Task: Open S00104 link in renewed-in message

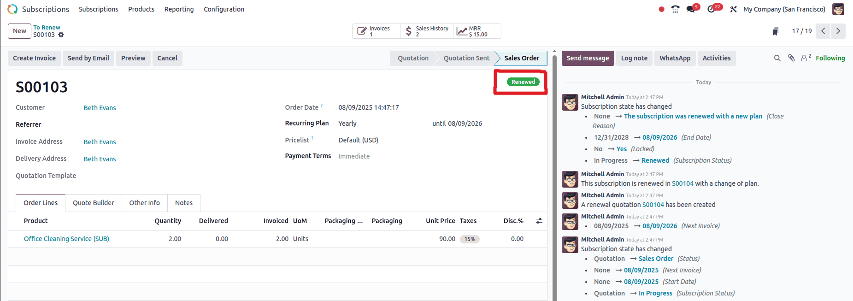Action: pos(682,183)
